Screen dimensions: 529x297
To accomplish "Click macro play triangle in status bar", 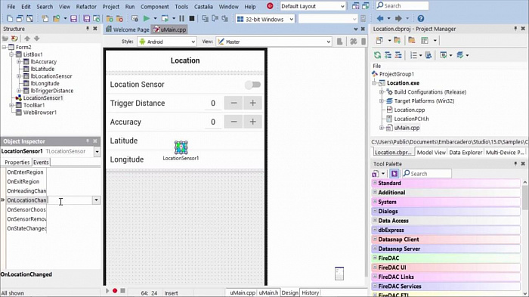I will point(107,291).
